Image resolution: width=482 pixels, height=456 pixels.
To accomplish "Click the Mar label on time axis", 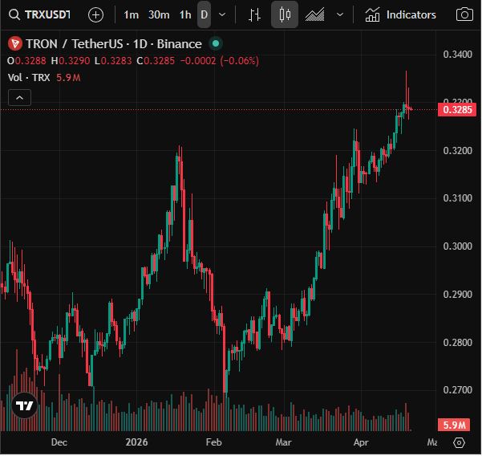I will pyautogui.click(x=283, y=442).
